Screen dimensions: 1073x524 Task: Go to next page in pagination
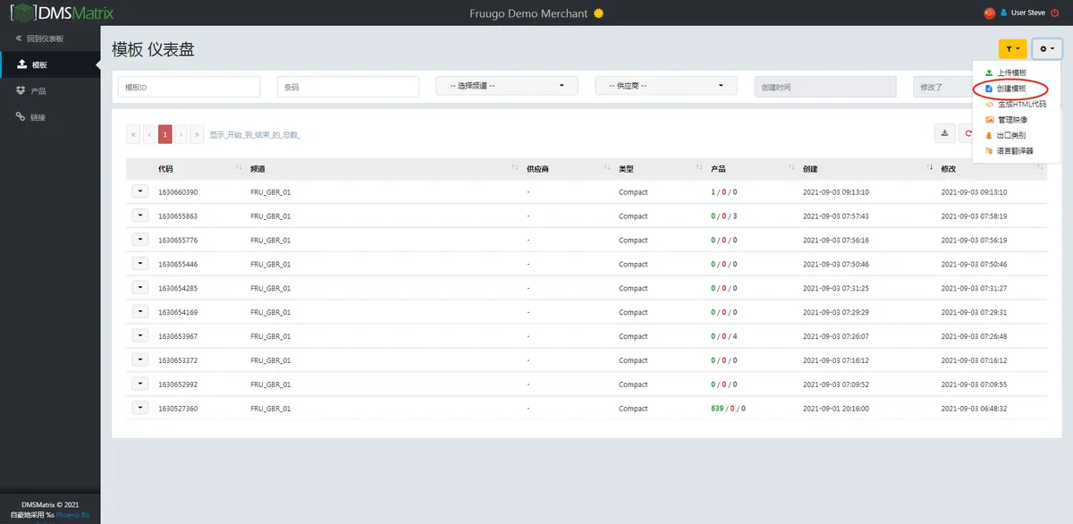point(182,134)
